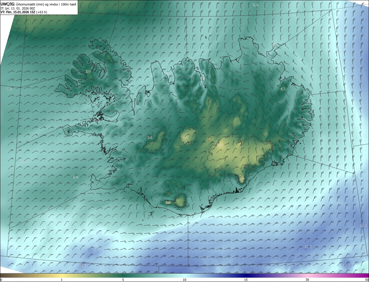The width and height of the screenshot is (369, 282).
Task: Click the '50' tick on the color legend
Action: [x=366, y=280]
